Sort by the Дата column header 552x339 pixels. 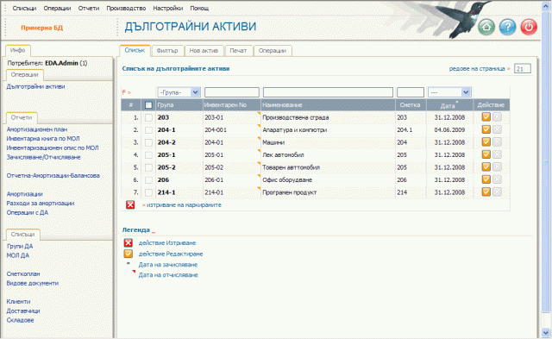(448, 105)
